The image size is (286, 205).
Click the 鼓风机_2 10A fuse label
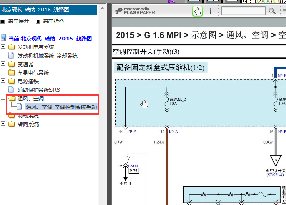point(178,101)
